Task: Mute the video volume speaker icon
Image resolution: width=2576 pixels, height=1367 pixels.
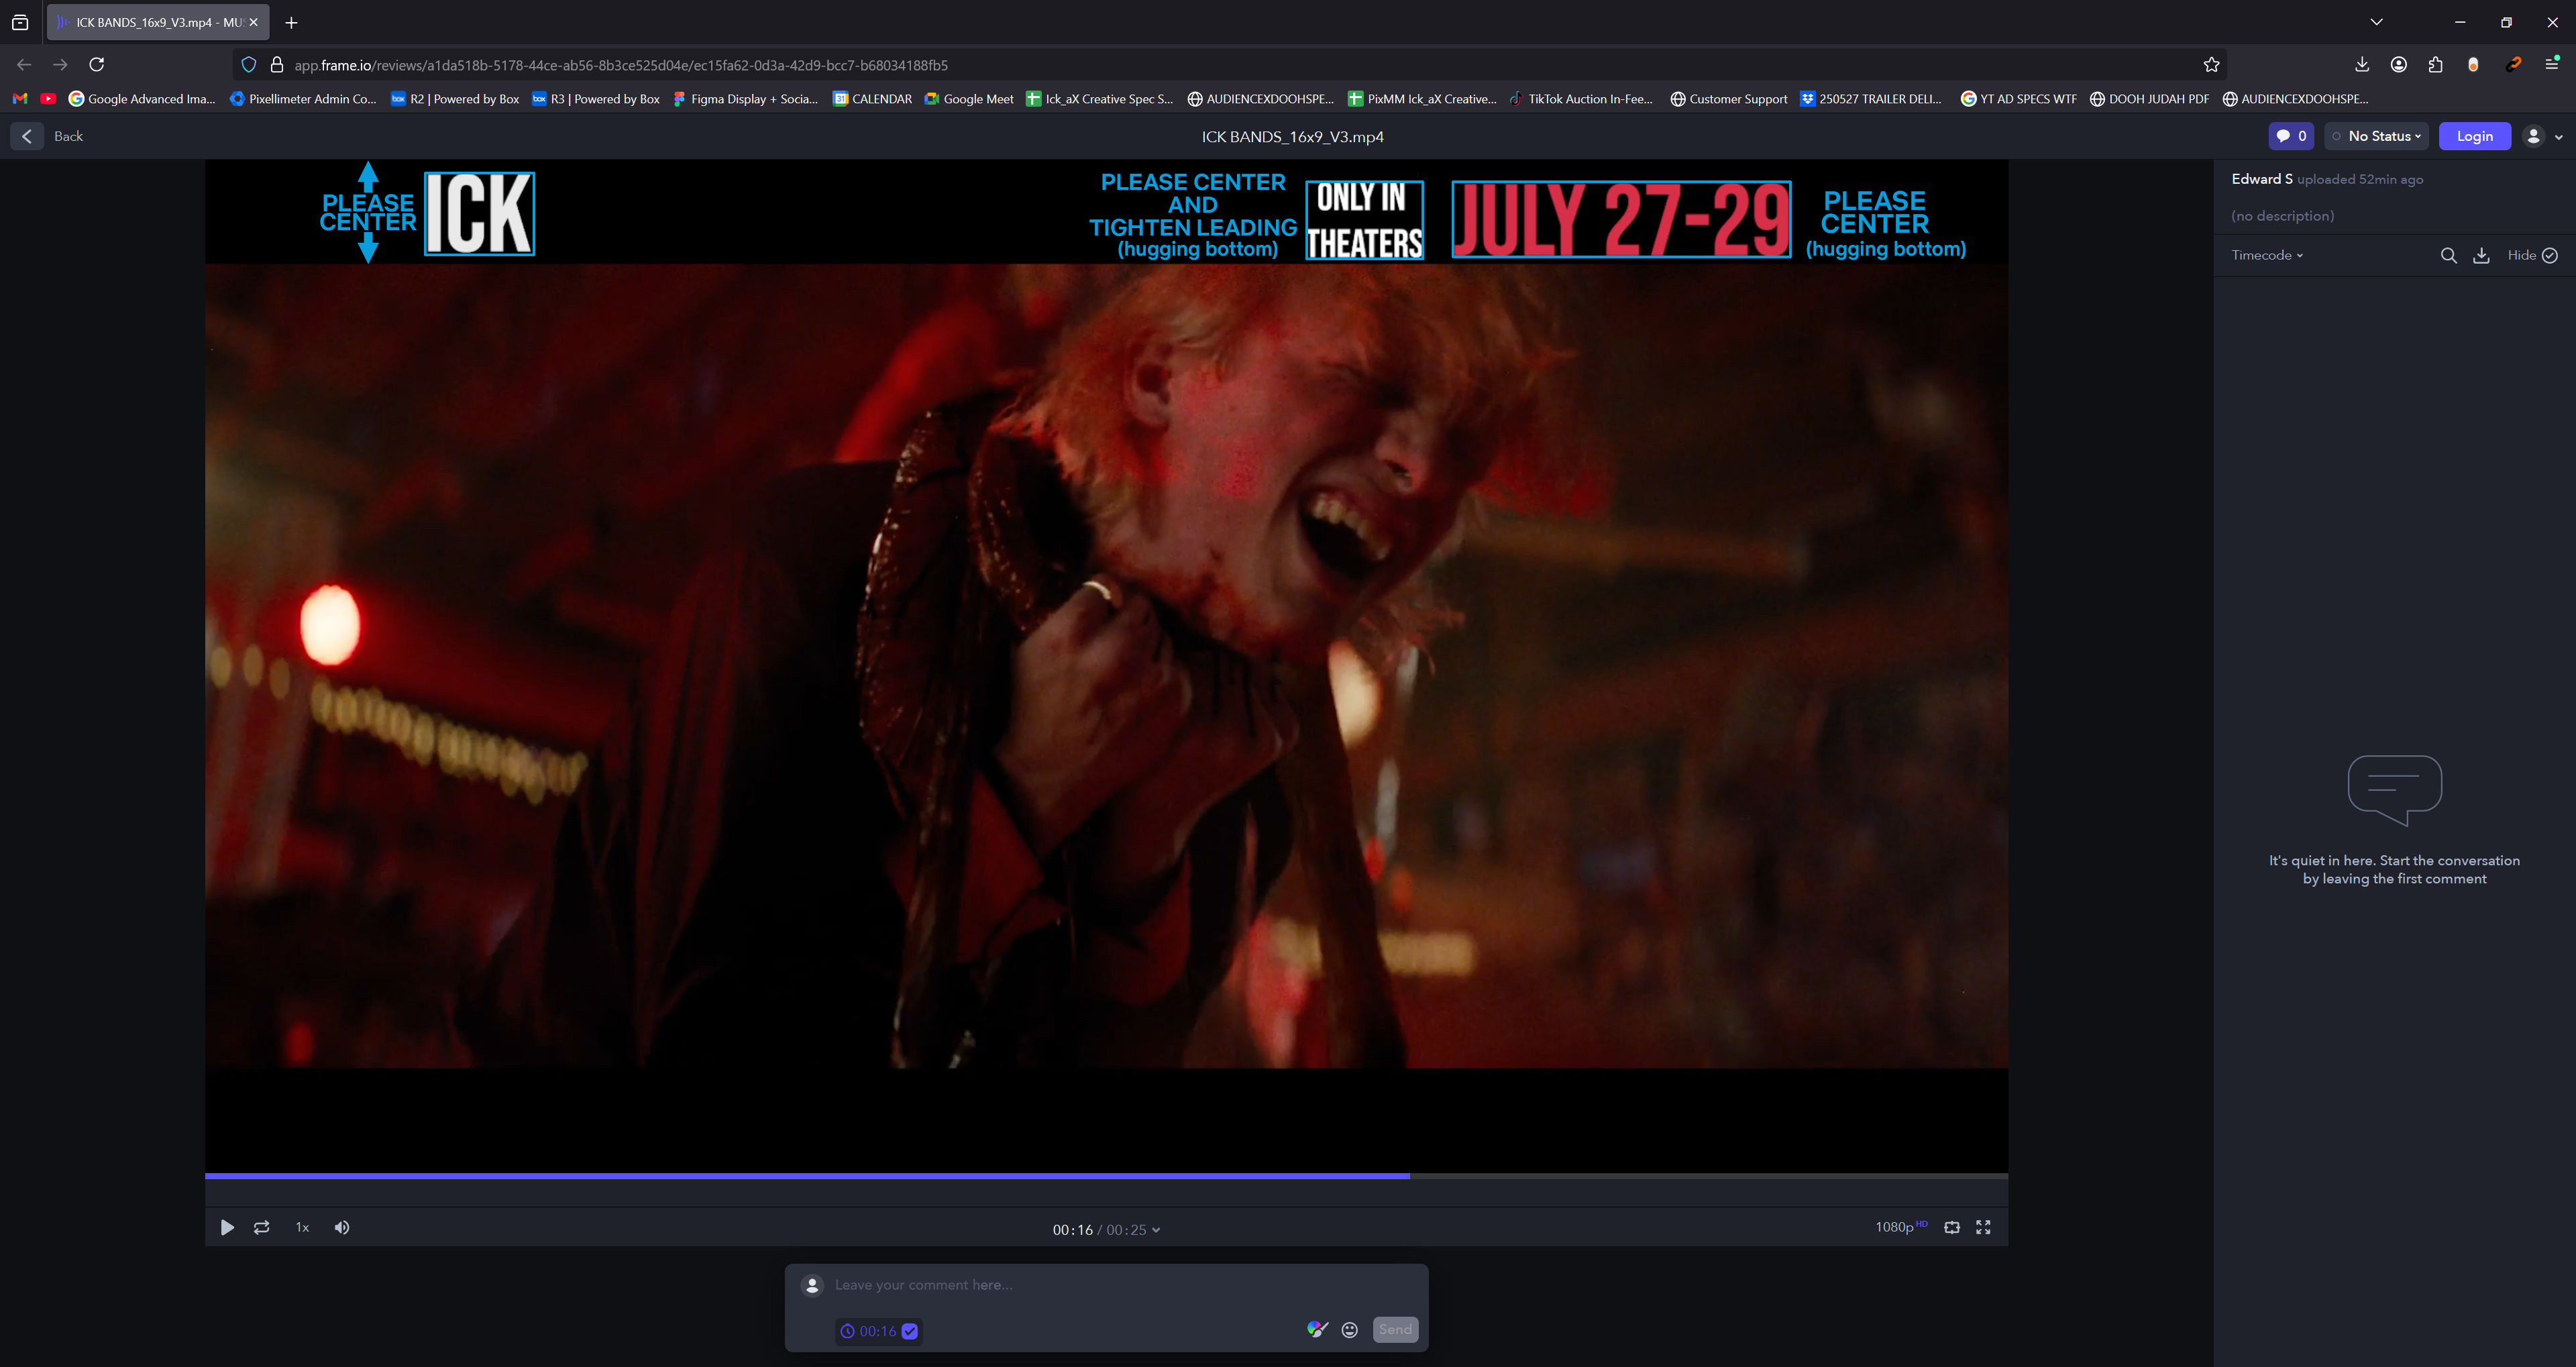Action: [342, 1227]
